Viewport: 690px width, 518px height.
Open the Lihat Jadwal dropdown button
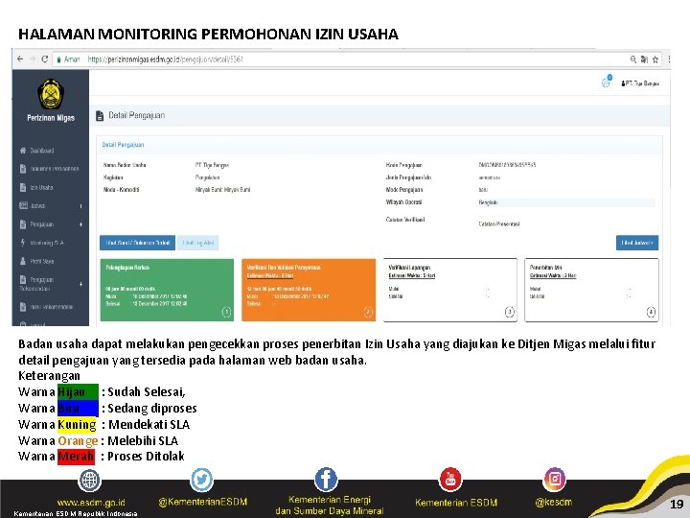[637, 243]
